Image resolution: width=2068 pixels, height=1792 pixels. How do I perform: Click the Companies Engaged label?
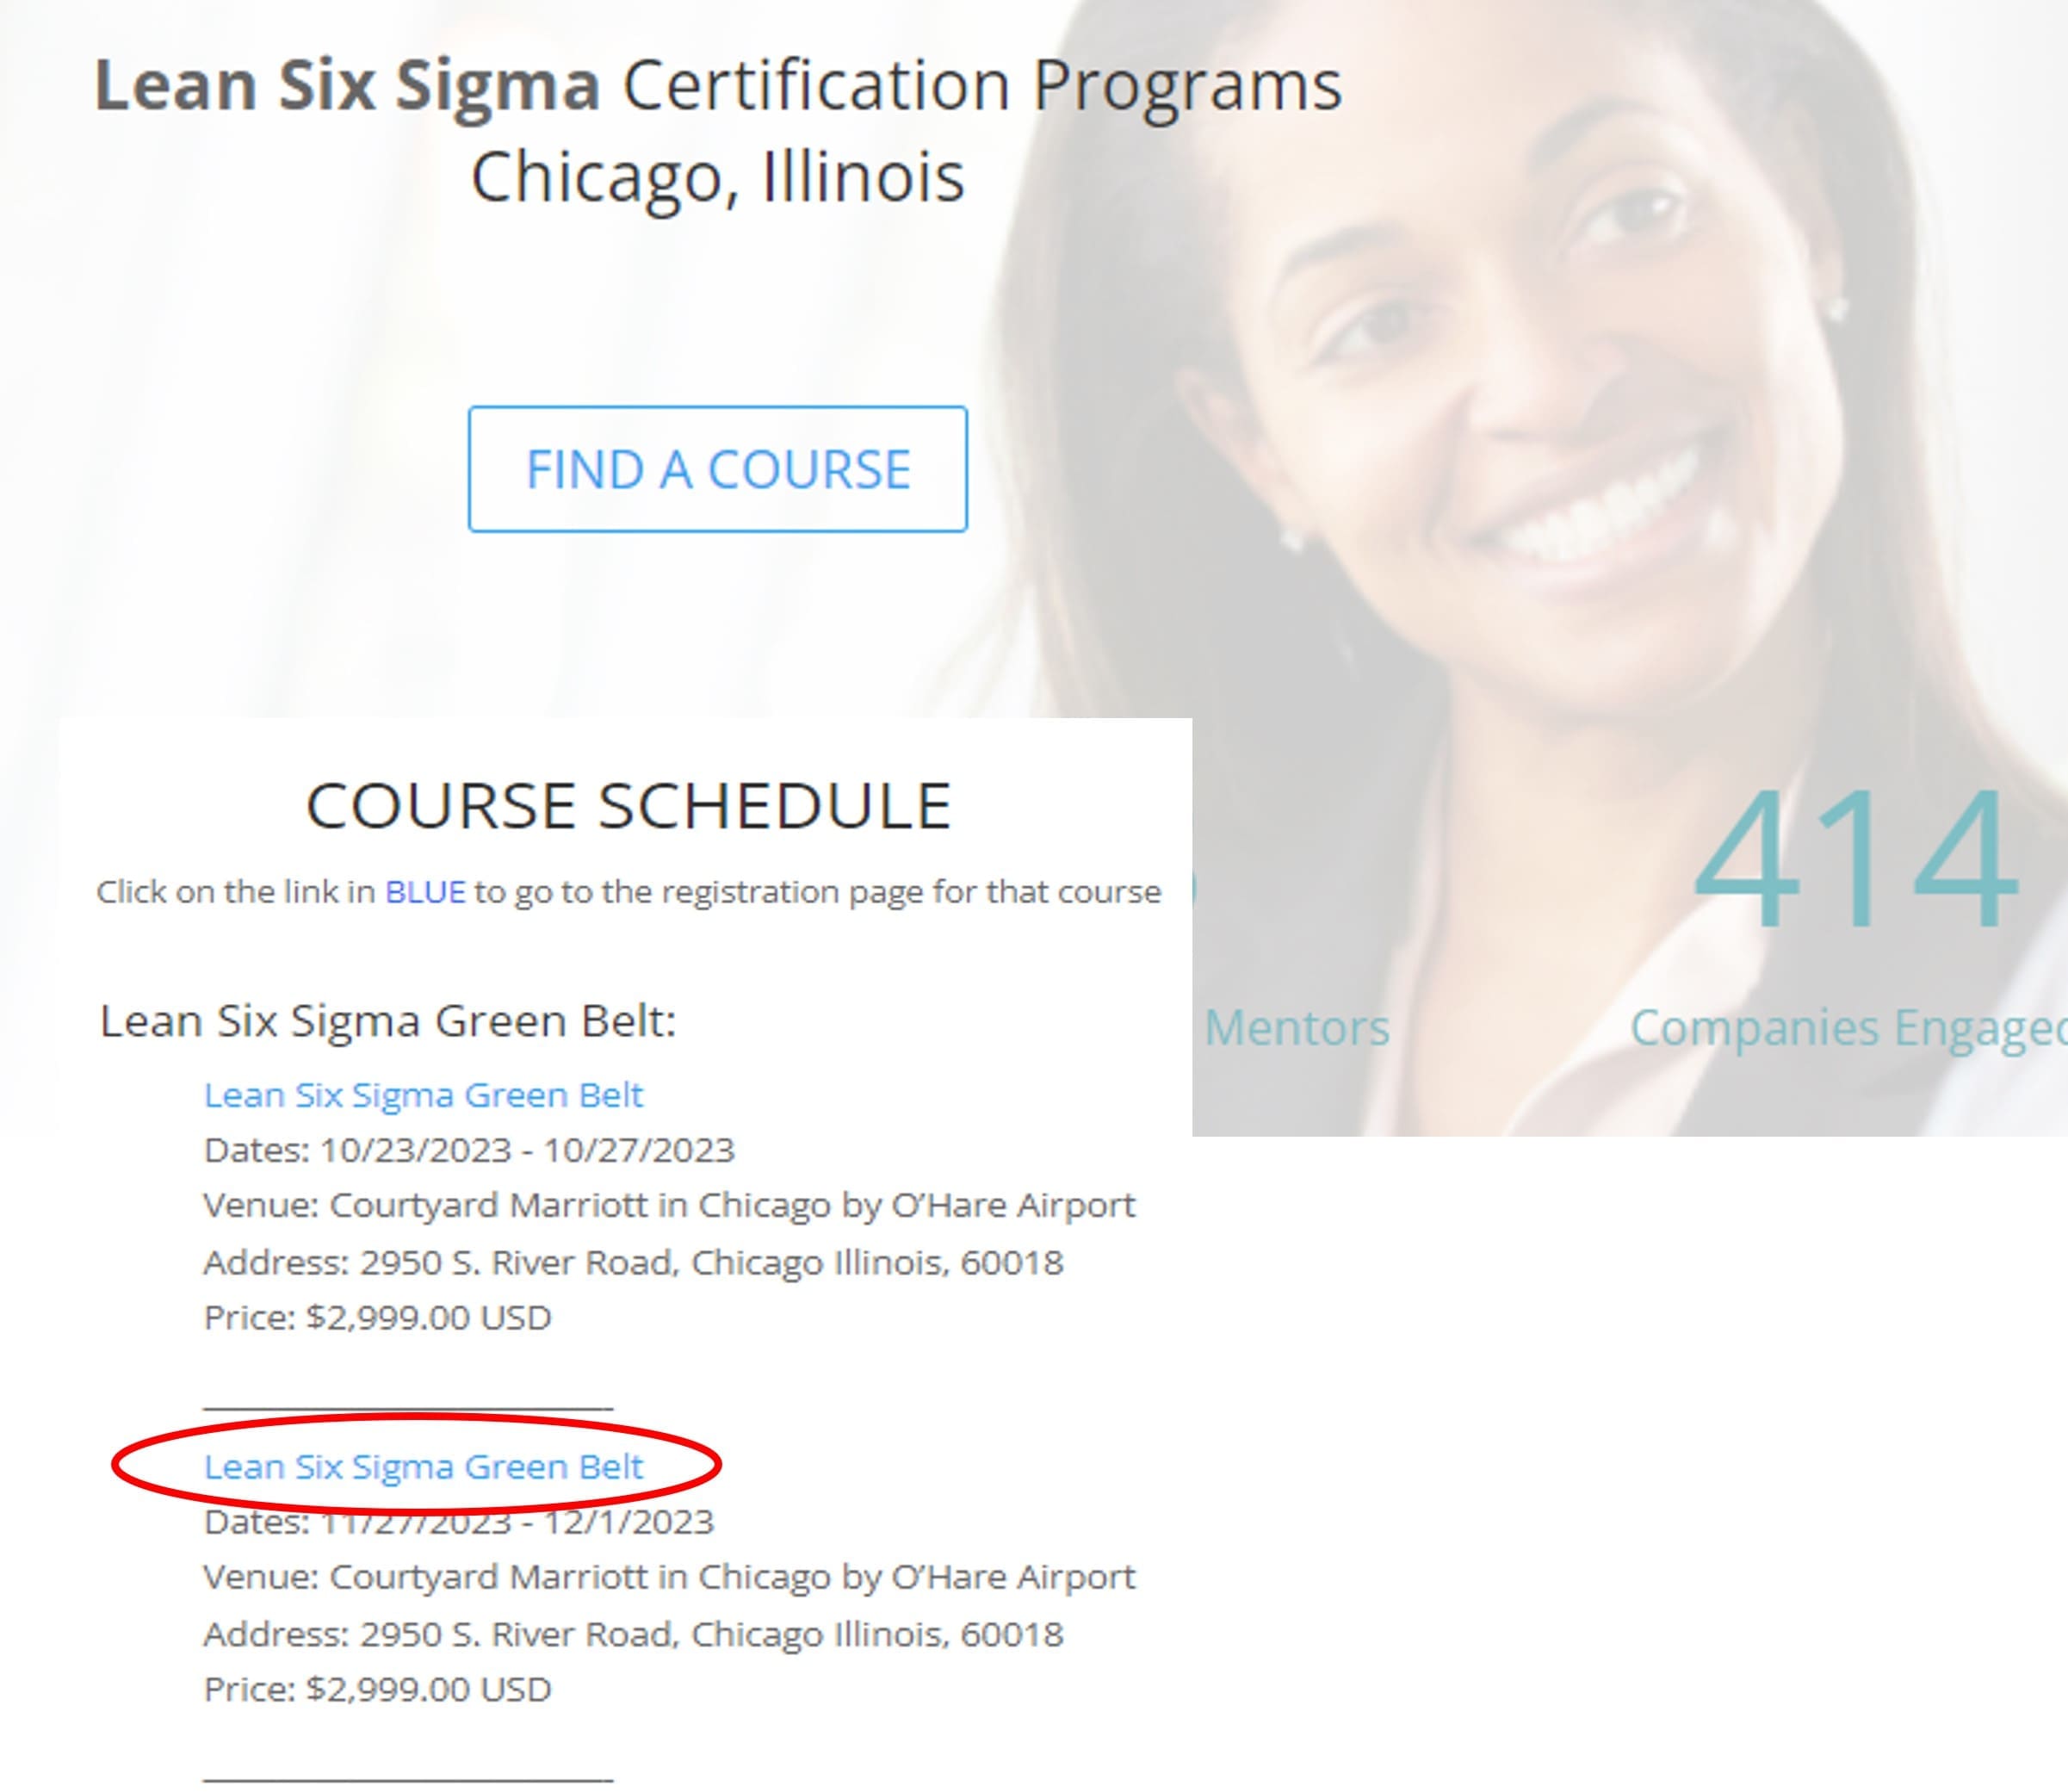pyautogui.click(x=1846, y=1027)
